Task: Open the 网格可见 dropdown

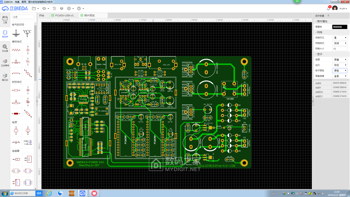Action: 340,38
